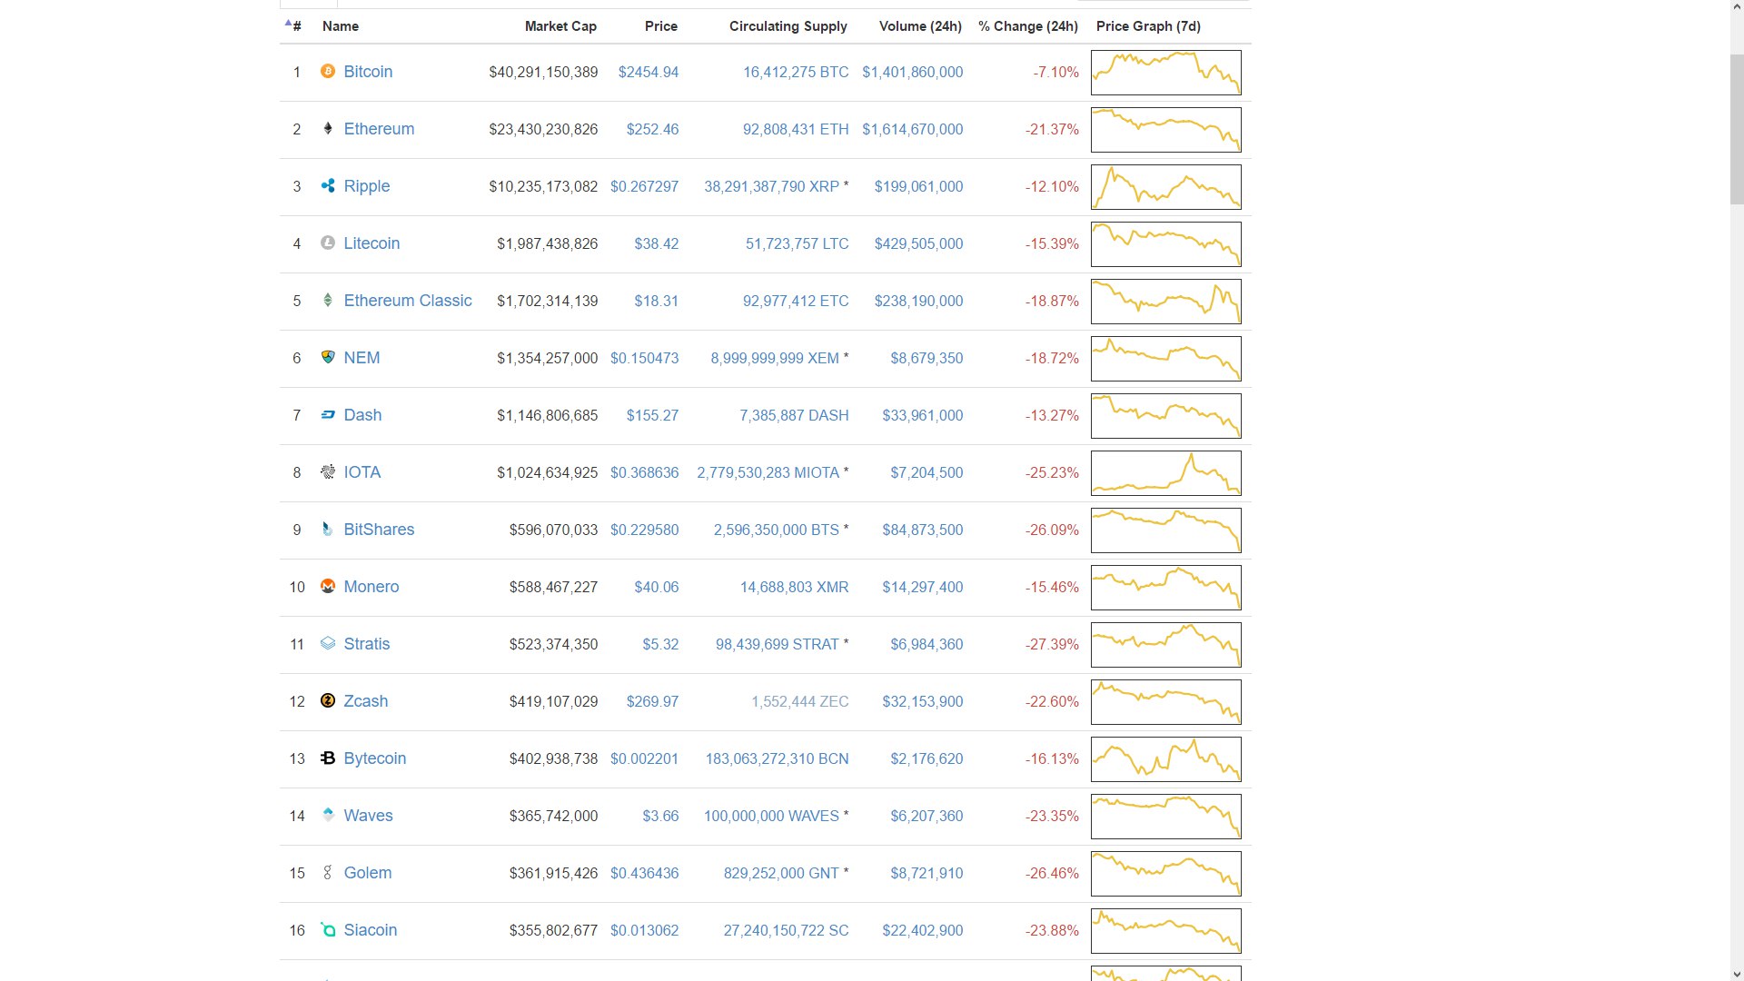
Task: Click the Zcash logo icon
Action: click(328, 700)
